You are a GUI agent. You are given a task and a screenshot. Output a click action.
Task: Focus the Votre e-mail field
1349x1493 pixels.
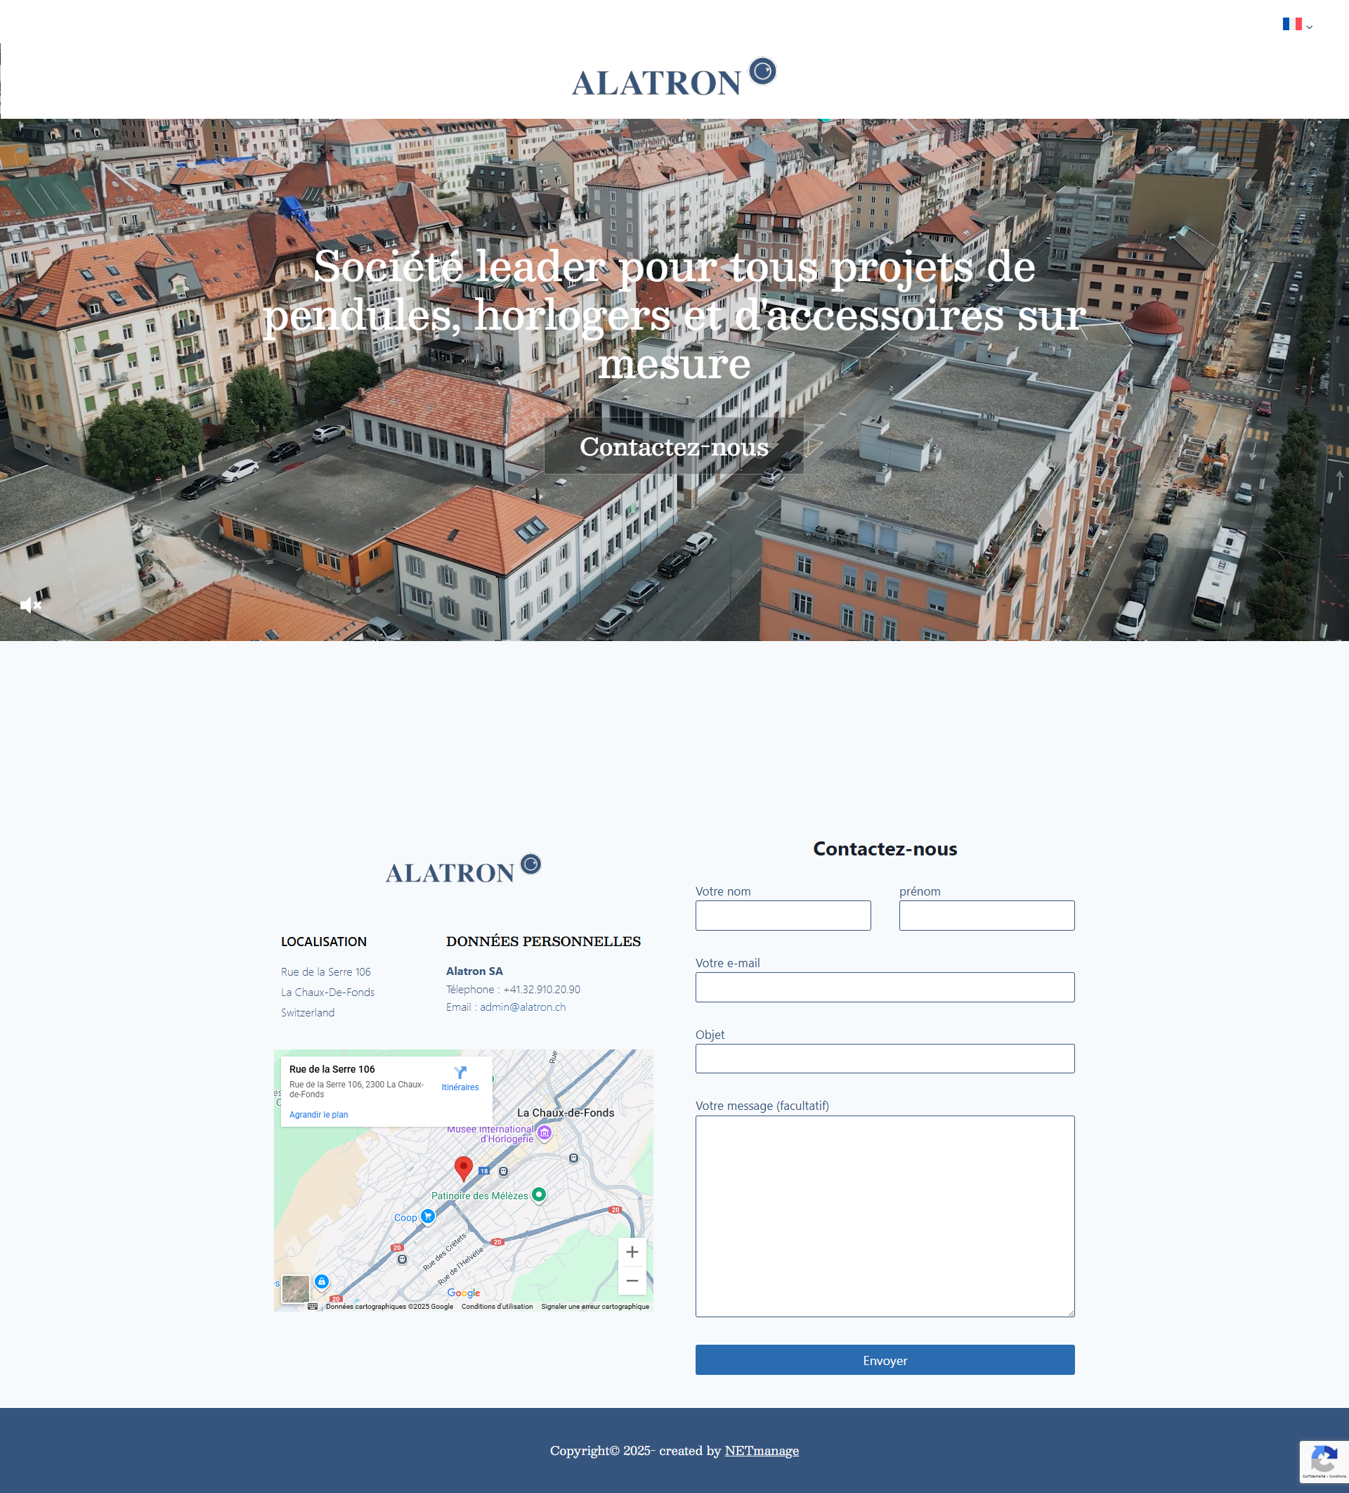click(x=885, y=987)
